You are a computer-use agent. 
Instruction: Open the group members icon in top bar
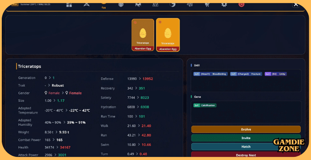[x=155, y=5]
